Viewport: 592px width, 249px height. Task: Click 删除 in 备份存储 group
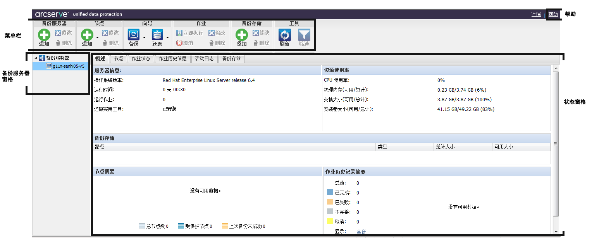(x=262, y=43)
